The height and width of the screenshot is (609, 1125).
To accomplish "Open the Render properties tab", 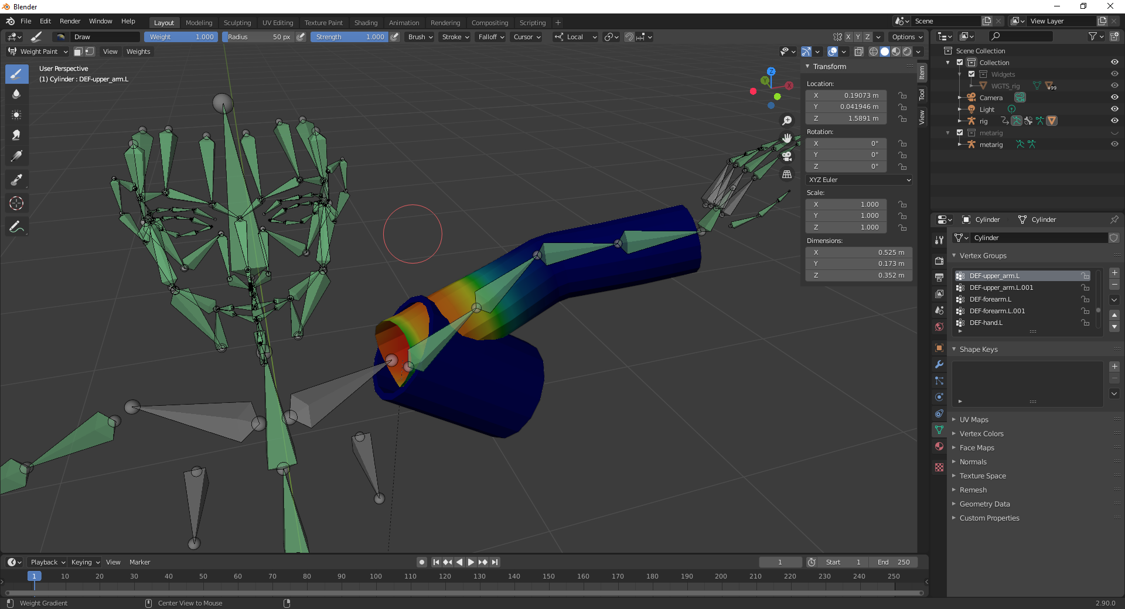I will click(939, 261).
